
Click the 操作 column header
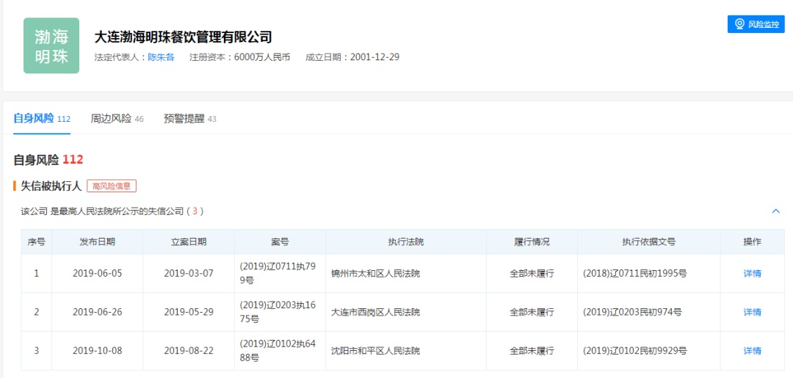pyautogui.click(x=752, y=242)
